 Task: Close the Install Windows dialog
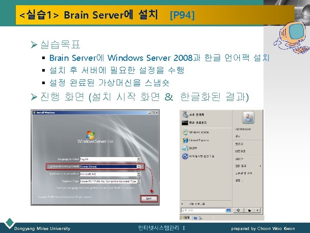(x=156, y=113)
